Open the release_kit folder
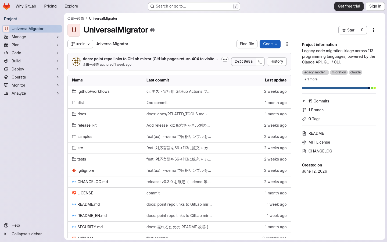The image size is (387, 242). tap(87, 125)
